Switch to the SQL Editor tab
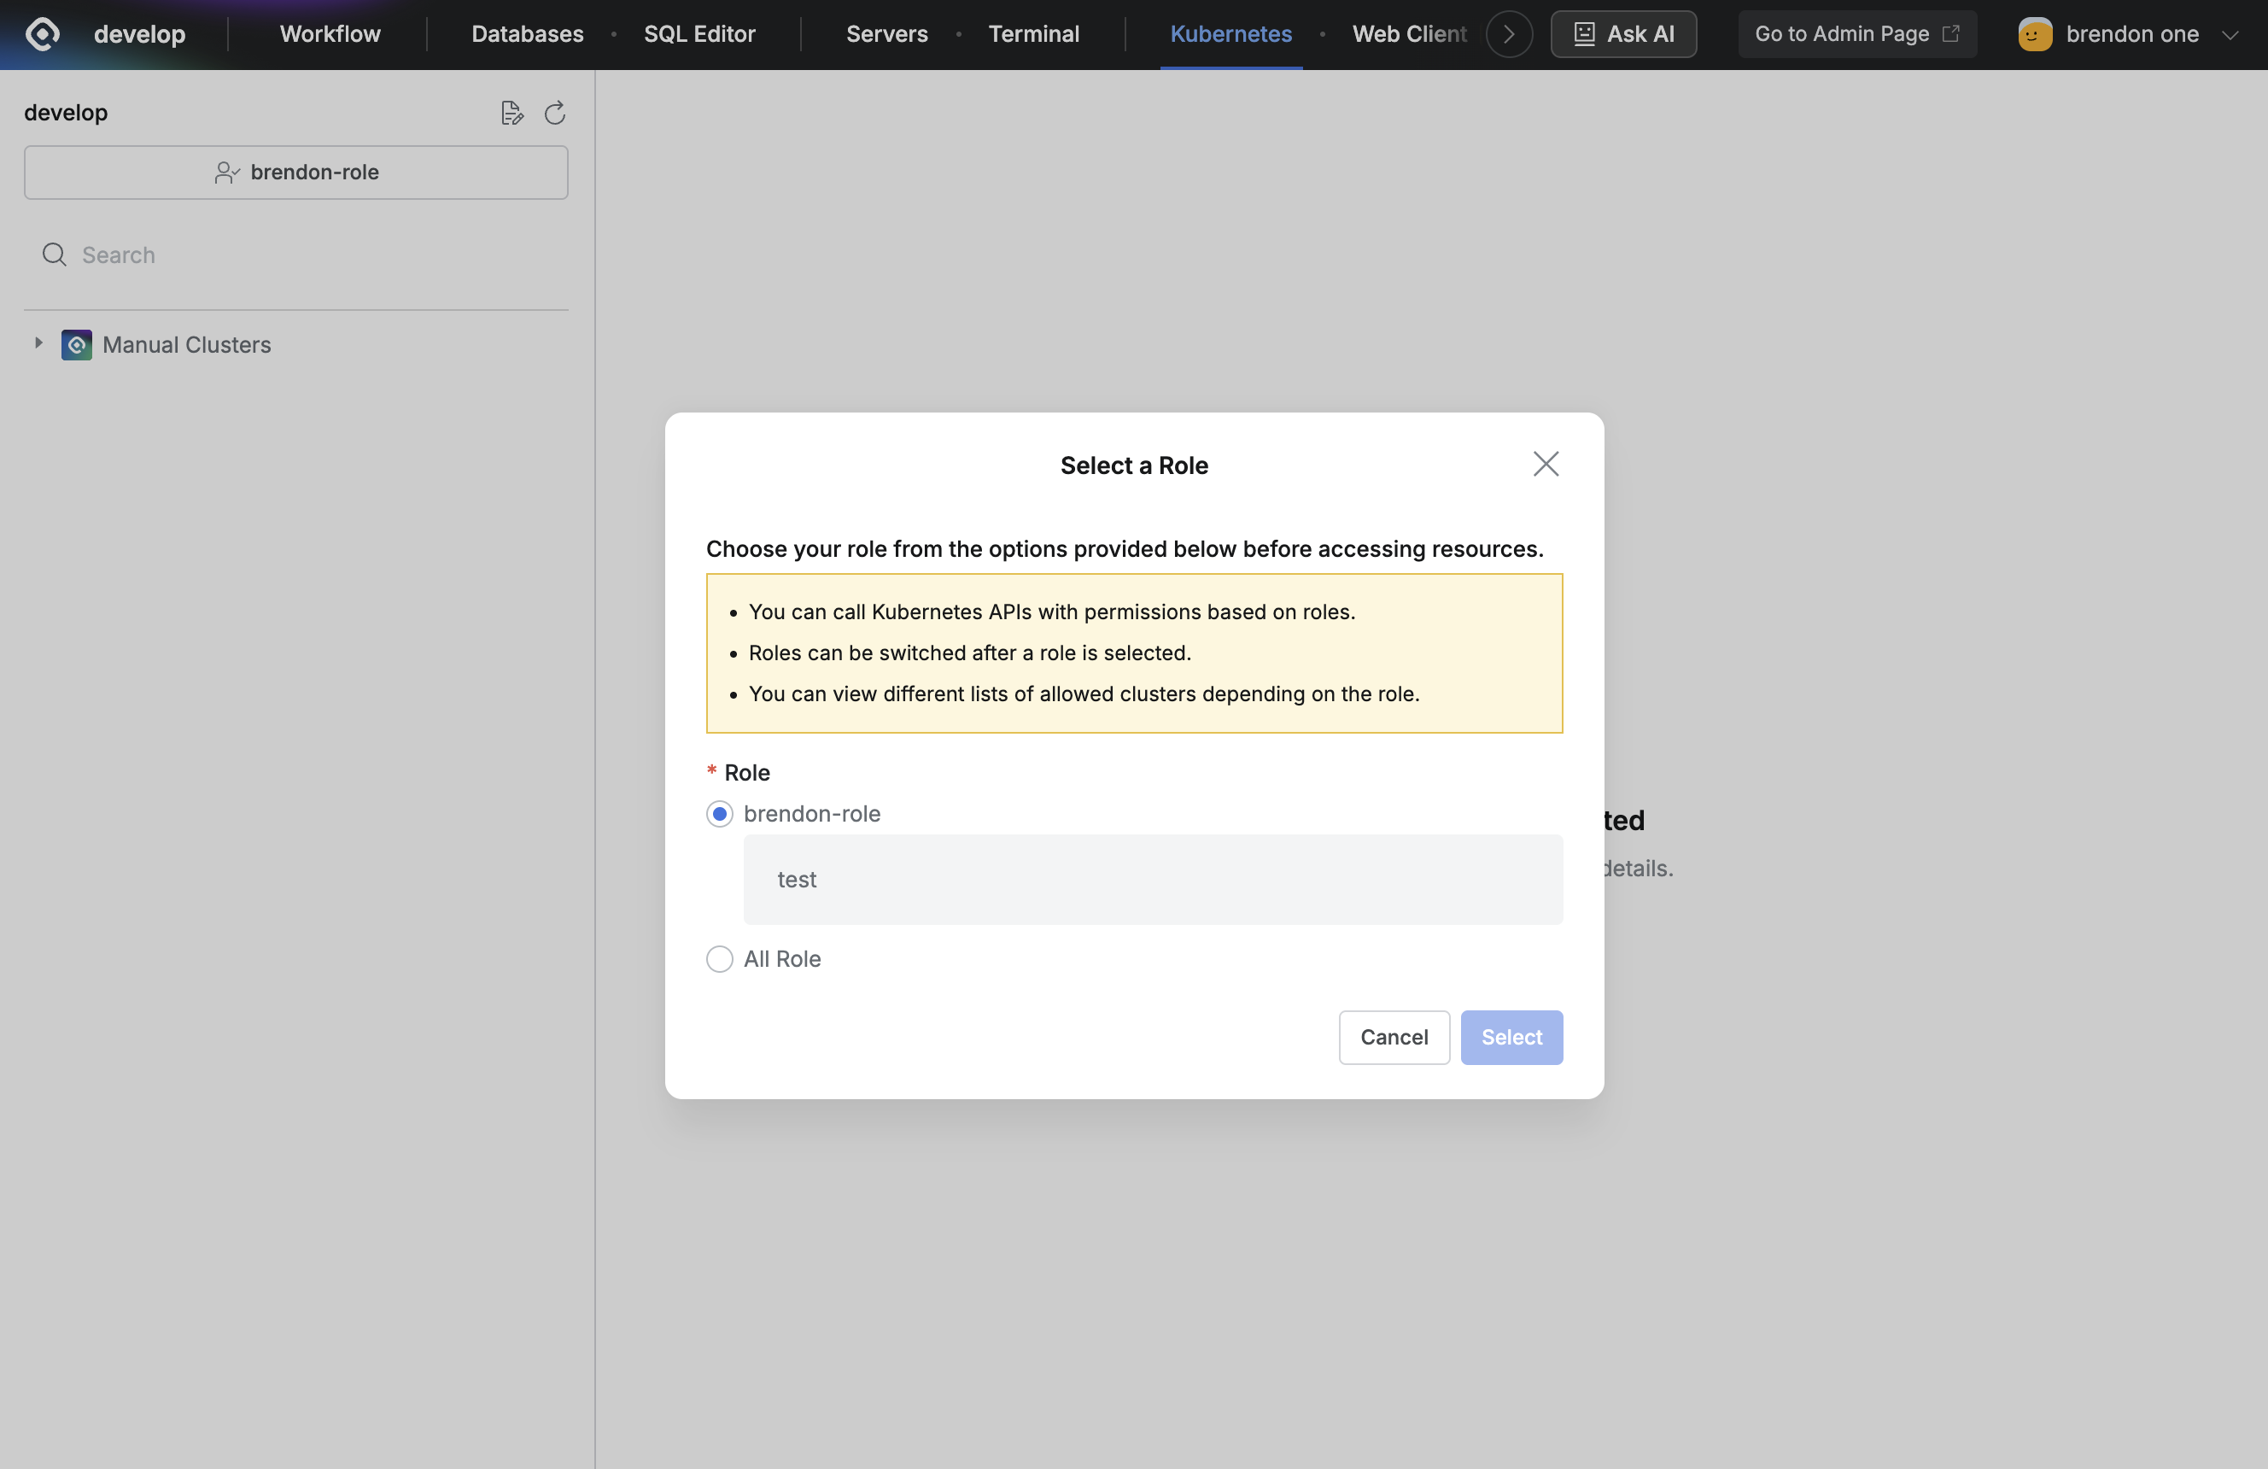This screenshot has width=2268, height=1469. [x=699, y=34]
